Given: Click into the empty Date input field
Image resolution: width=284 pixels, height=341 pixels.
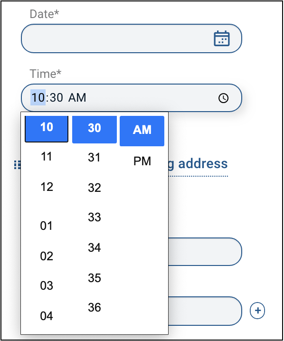Looking at the screenshot, I should click(x=132, y=38).
